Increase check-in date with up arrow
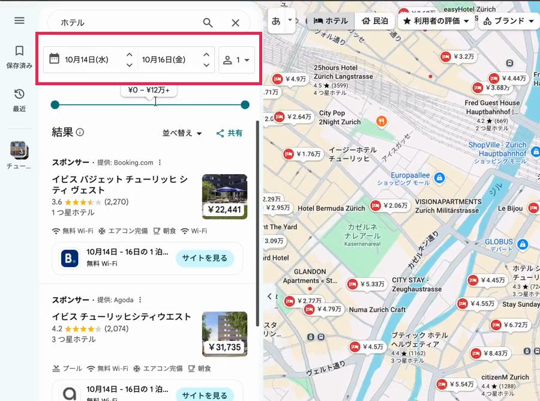Viewport: 540px width, 401px height. [130, 55]
